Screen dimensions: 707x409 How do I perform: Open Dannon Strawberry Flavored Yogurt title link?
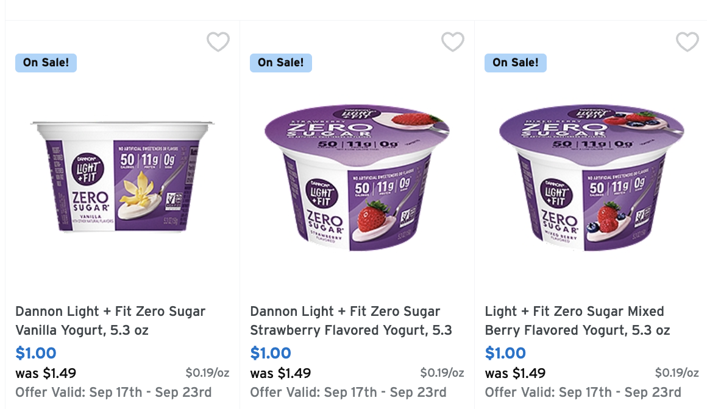pyautogui.click(x=351, y=321)
